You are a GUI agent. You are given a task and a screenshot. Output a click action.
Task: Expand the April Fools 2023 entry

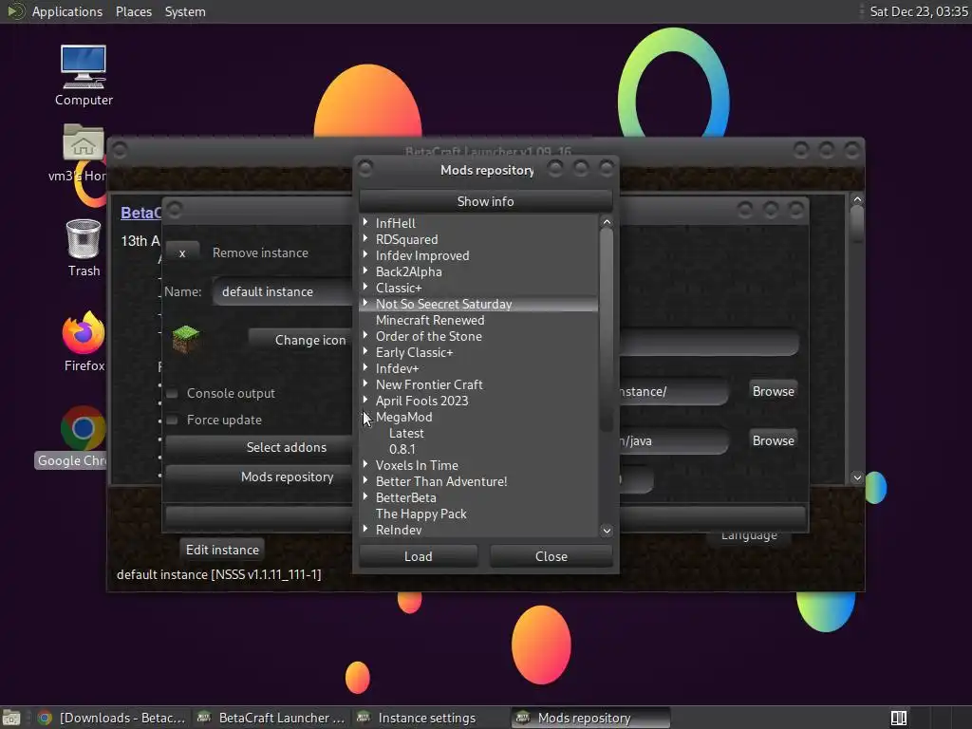(x=365, y=400)
